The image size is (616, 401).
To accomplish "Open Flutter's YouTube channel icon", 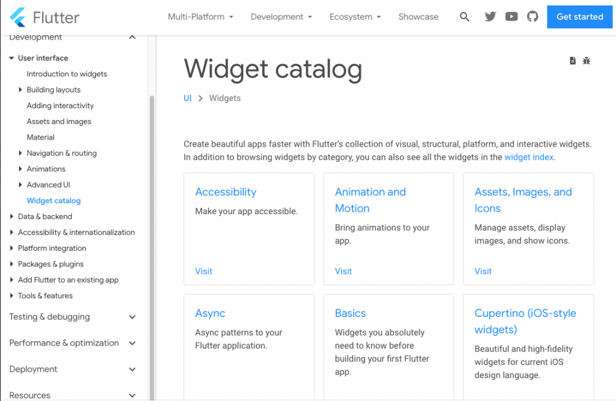I will 511,17.
